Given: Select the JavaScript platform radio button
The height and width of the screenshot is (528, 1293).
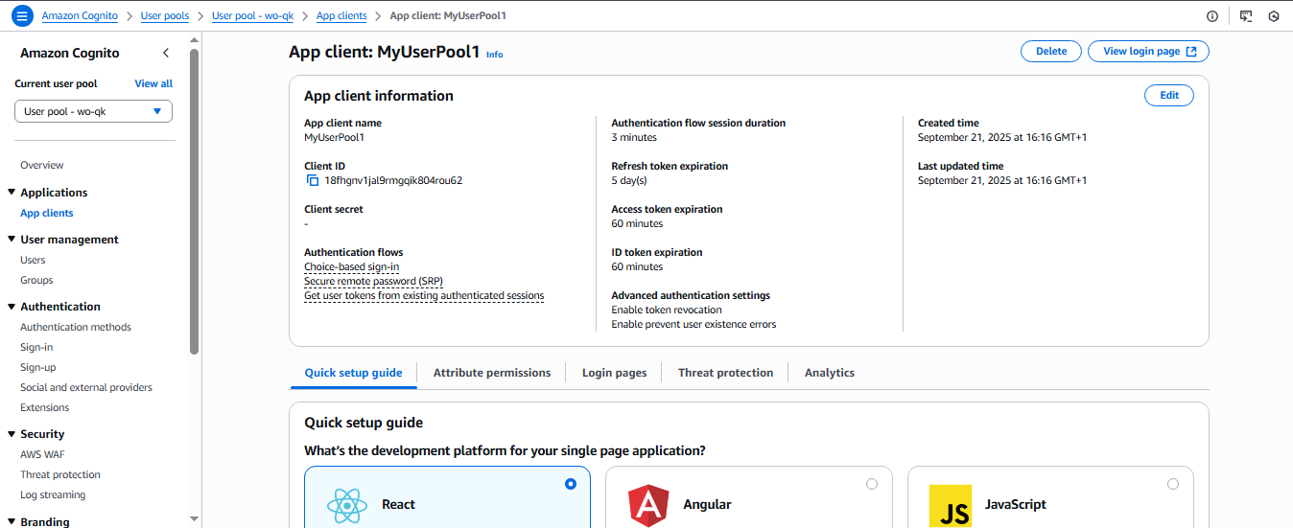Looking at the screenshot, I should (x=1173, y=484).
